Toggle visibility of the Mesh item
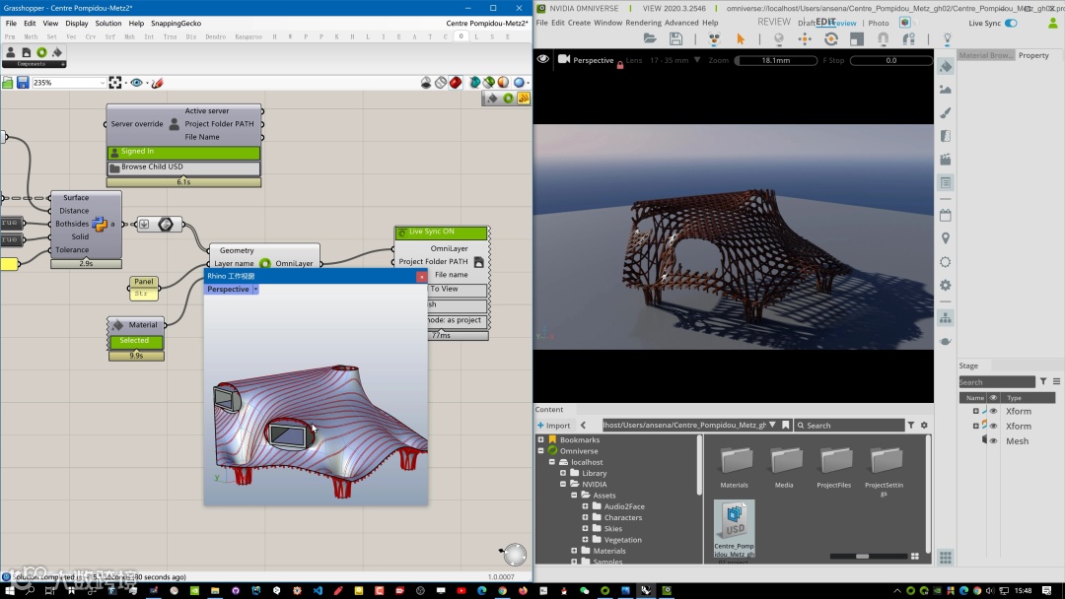 (x=993, y=440)
